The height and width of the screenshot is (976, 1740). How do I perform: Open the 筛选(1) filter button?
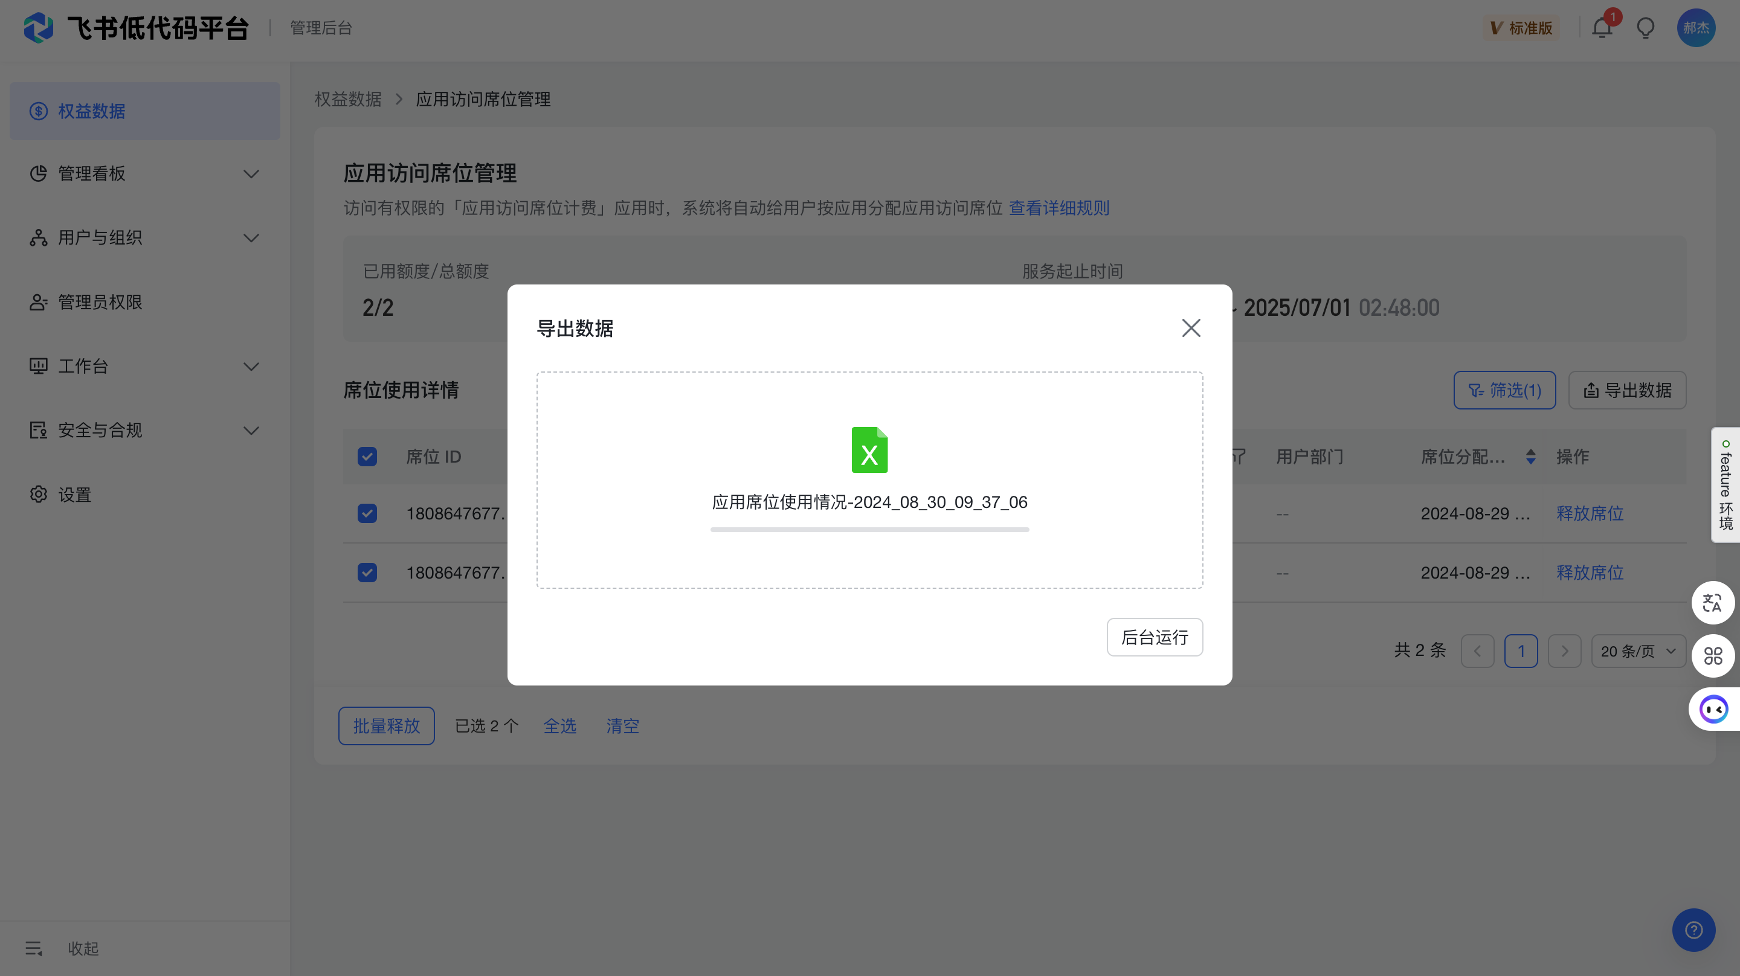click(1504, 390)
